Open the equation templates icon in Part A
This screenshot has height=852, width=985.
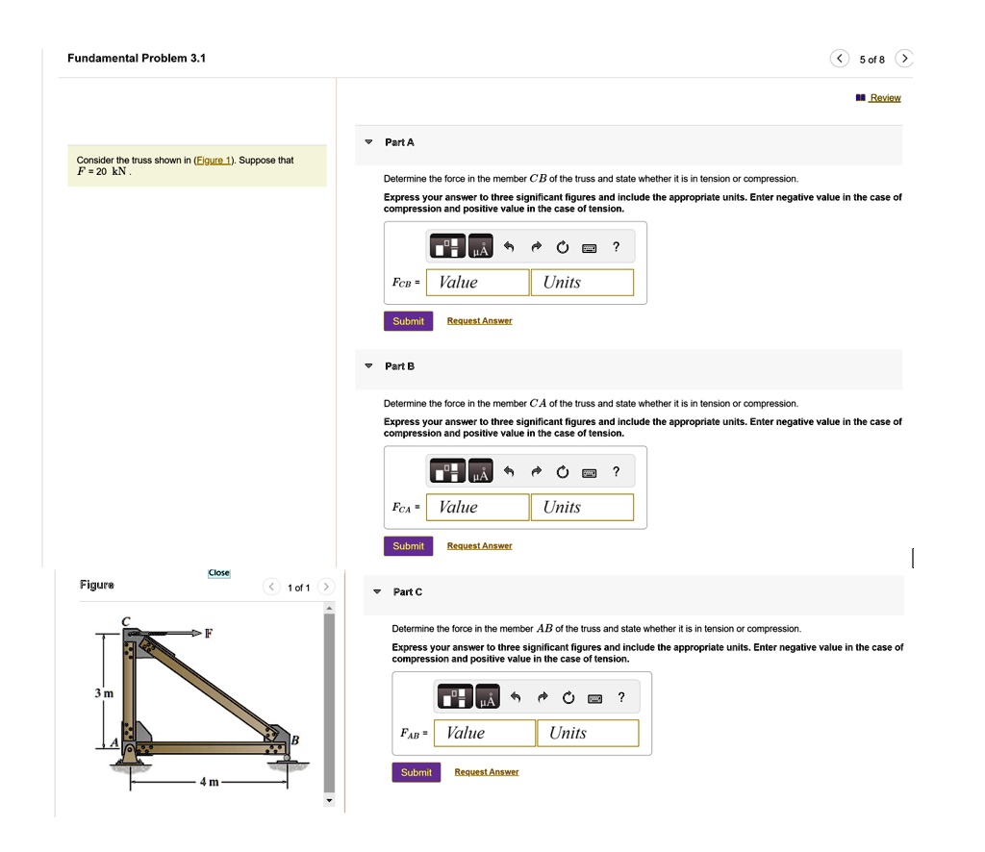tap(448, 246)
